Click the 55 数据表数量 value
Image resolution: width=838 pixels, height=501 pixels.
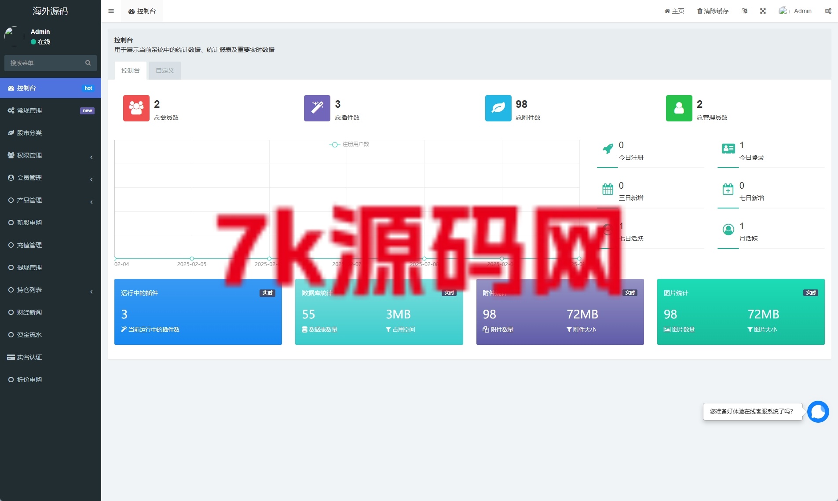tap(308, 314)
